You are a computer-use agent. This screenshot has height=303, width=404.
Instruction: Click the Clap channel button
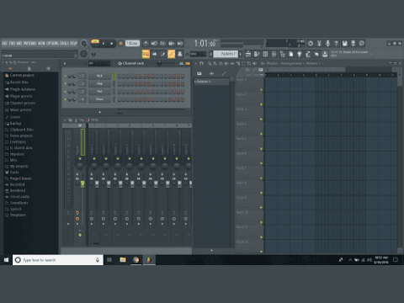point(99,83)
